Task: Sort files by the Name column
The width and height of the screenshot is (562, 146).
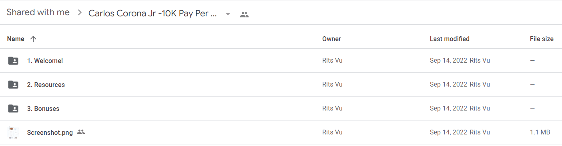Action: (x=16, y=39)
